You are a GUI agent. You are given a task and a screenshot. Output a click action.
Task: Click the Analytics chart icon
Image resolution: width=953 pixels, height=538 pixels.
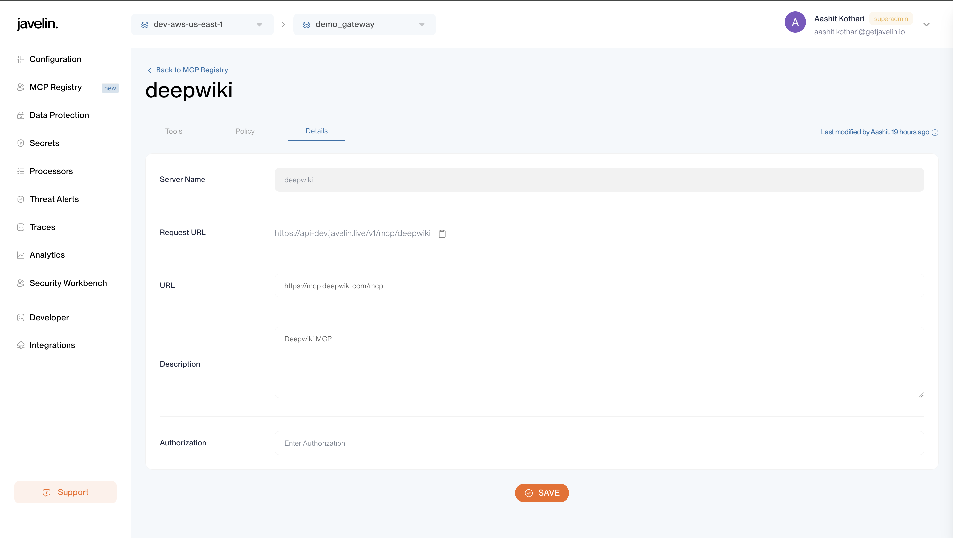21,255
